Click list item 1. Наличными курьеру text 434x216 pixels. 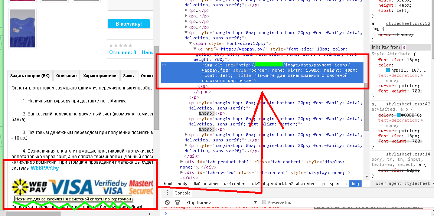click(x=75, y=101)
